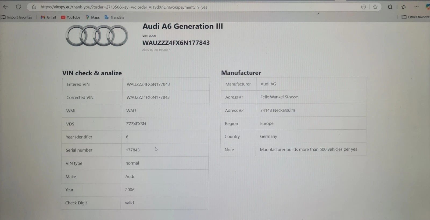View site info via the lock icon

coord(34,7)
